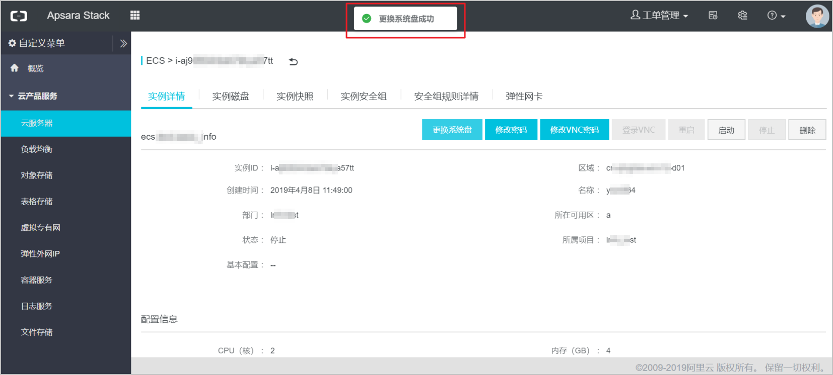
Task: Click the 自定义菜单 gear icon
Action: click(12, 43)
